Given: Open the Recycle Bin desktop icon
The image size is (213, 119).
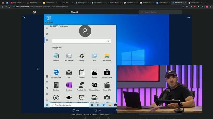Looking at the screenshot, I should tap(49, 20).
